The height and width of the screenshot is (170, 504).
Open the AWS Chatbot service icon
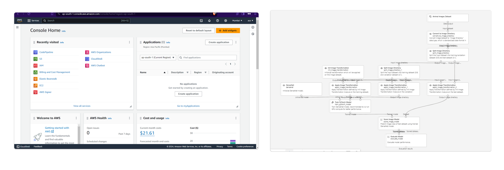(87, 65)
